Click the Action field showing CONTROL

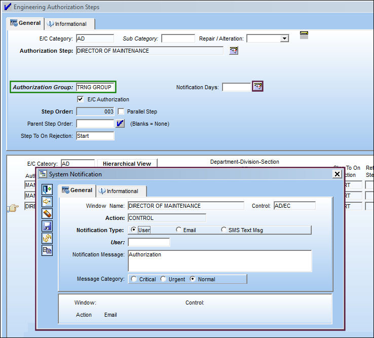click(x=167, y=218)
